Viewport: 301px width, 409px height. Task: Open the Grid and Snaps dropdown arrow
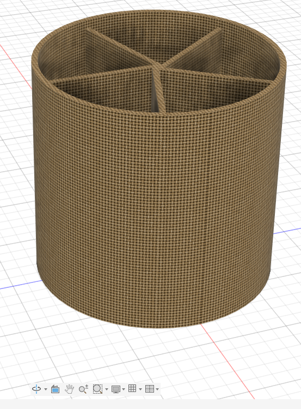point(140,389)
